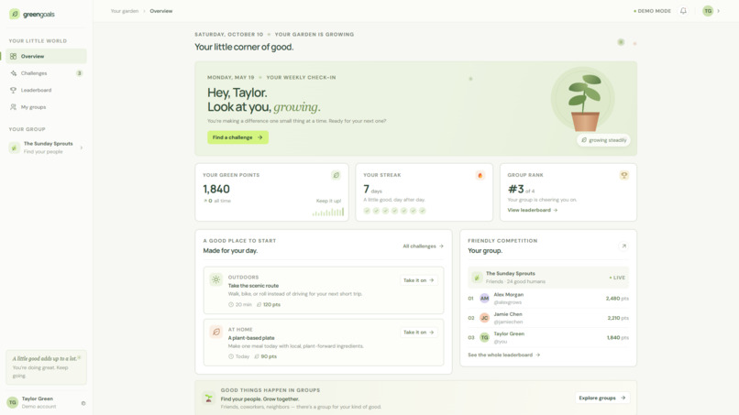Click the group rank trophy icon
The width and height of the screenshot is (739, 415).
[624, 175]
